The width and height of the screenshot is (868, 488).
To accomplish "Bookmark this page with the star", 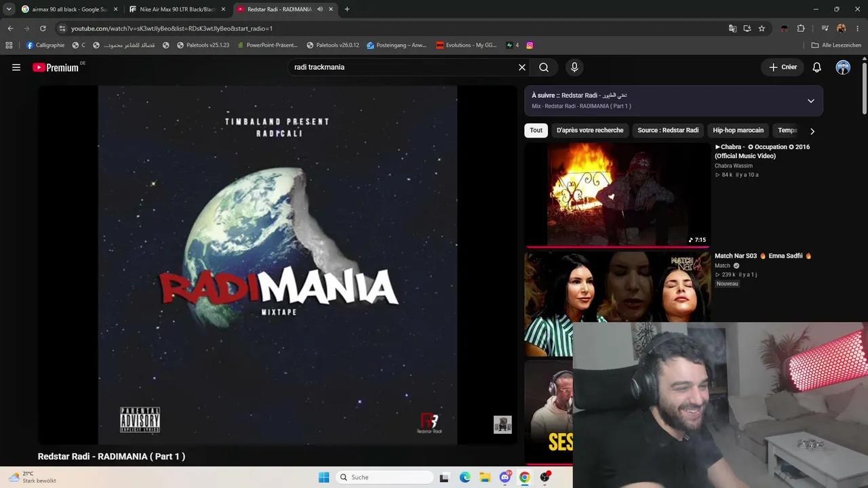I will click(762, 28).
